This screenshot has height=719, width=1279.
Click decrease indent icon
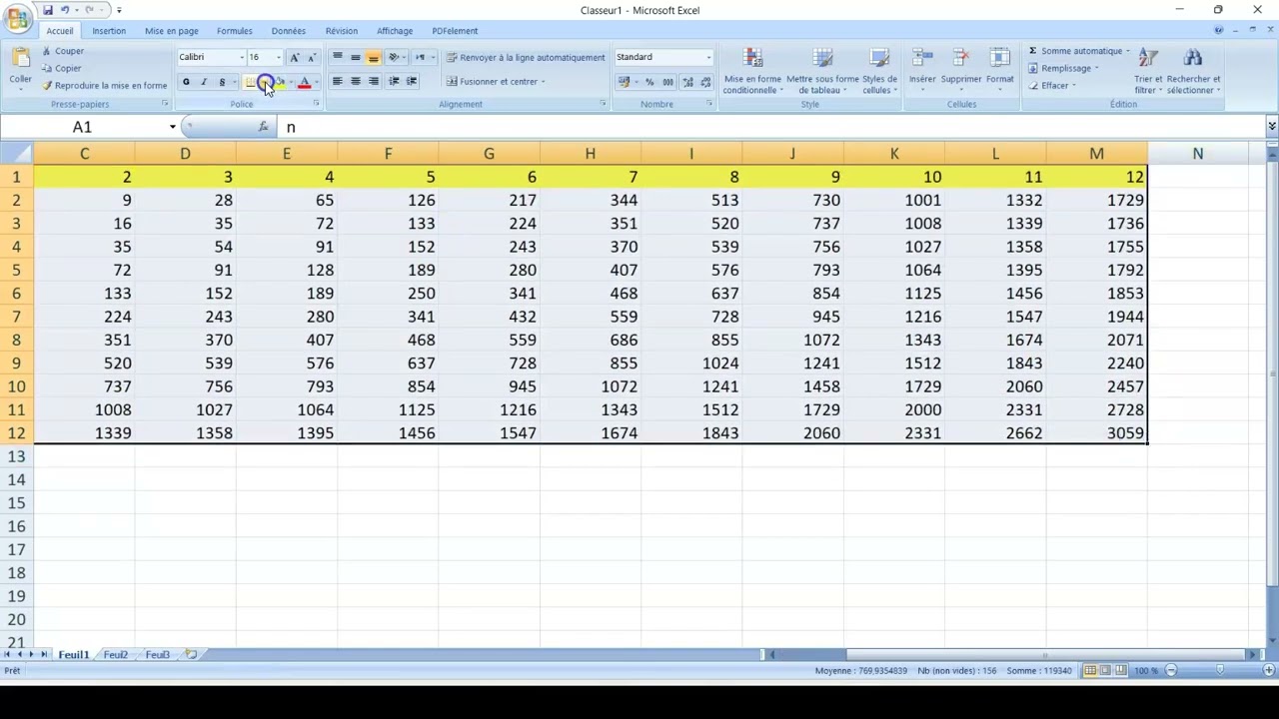point(395,82)
